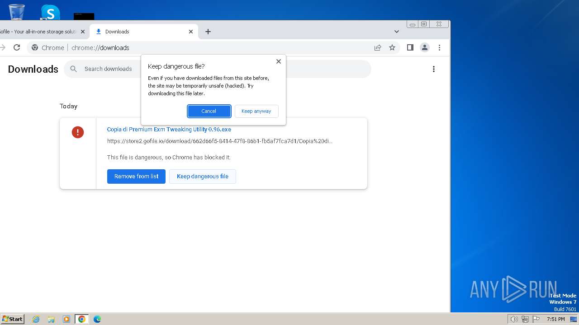Click the Downloads page title
Image resolution: width=579 pixels, height=325 pixels.
[x=33, y=69]
